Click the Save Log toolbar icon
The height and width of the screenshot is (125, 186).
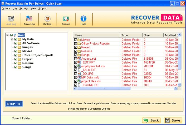coord(29,19)
